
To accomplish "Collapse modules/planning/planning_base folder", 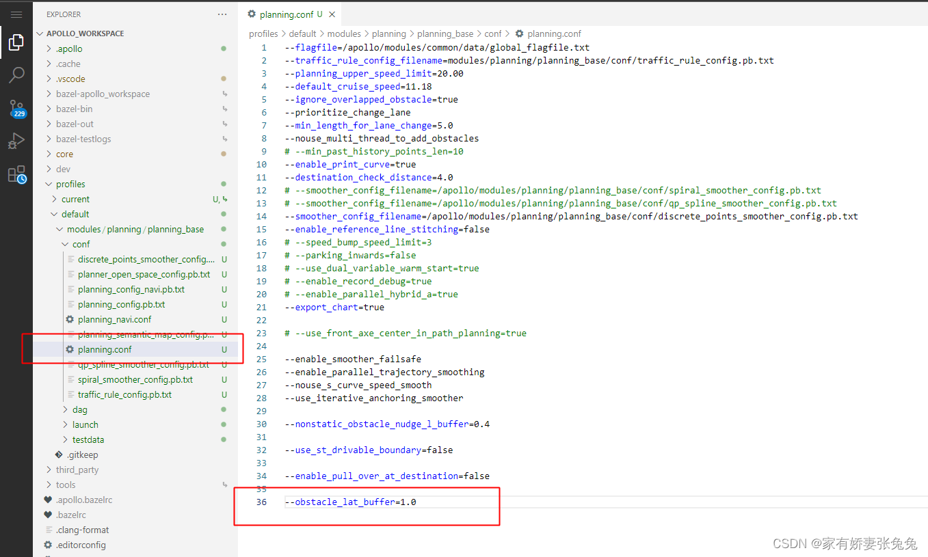I will (x=135, y=229).
